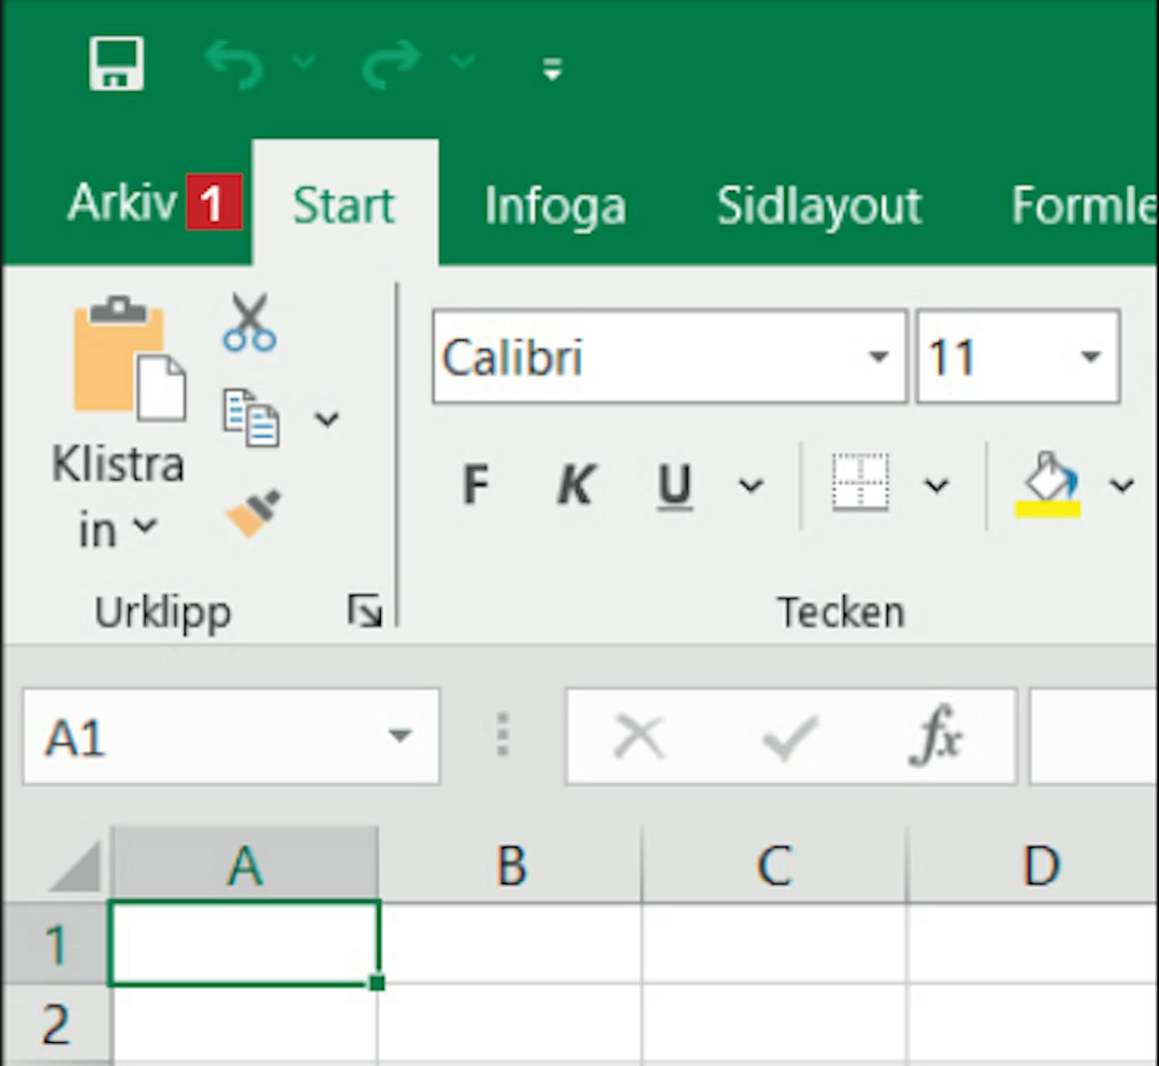The image size is (1159, 1066).
Task: Toggle underline U formatting
Action: point(675,485)
